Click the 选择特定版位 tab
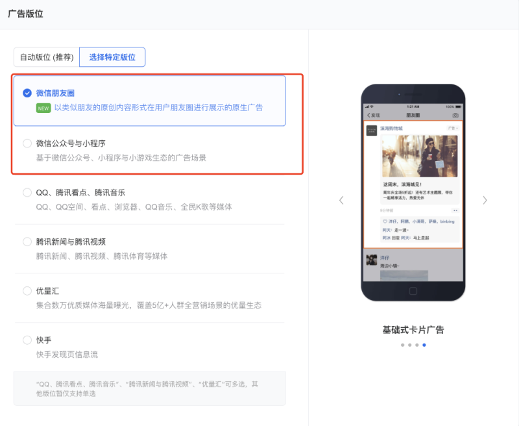The width and height of the screenshot is (519, 426). click(112, 57)
